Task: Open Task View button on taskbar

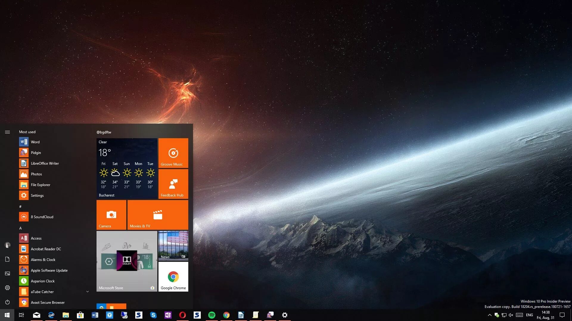Action: (21, 315)
